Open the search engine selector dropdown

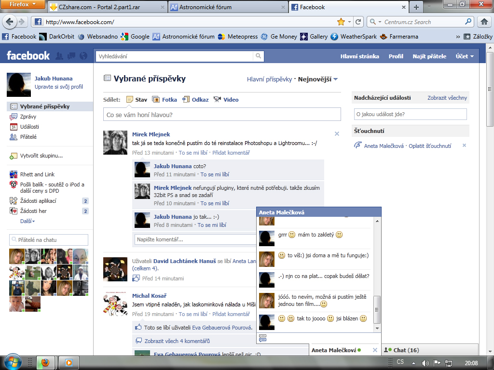pos(375,22)
